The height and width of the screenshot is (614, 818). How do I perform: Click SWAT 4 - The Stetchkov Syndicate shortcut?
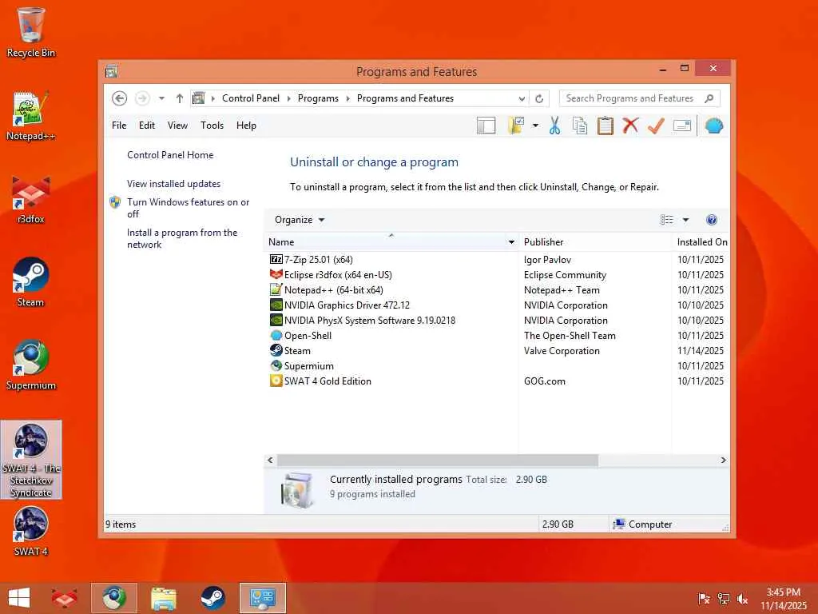tap(31, 460)
